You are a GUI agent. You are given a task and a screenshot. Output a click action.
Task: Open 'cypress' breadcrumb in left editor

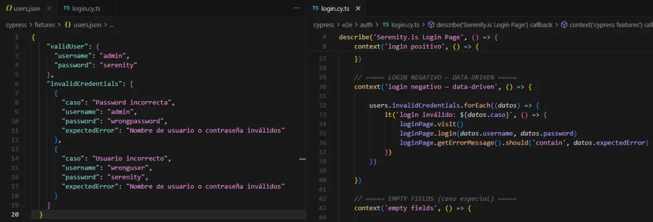(x=17, y=25)
